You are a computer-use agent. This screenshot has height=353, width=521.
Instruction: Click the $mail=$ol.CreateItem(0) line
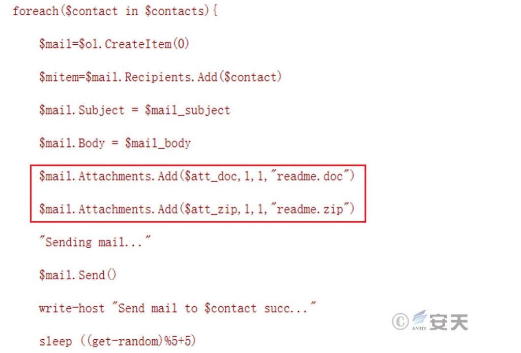pos(114,44)
